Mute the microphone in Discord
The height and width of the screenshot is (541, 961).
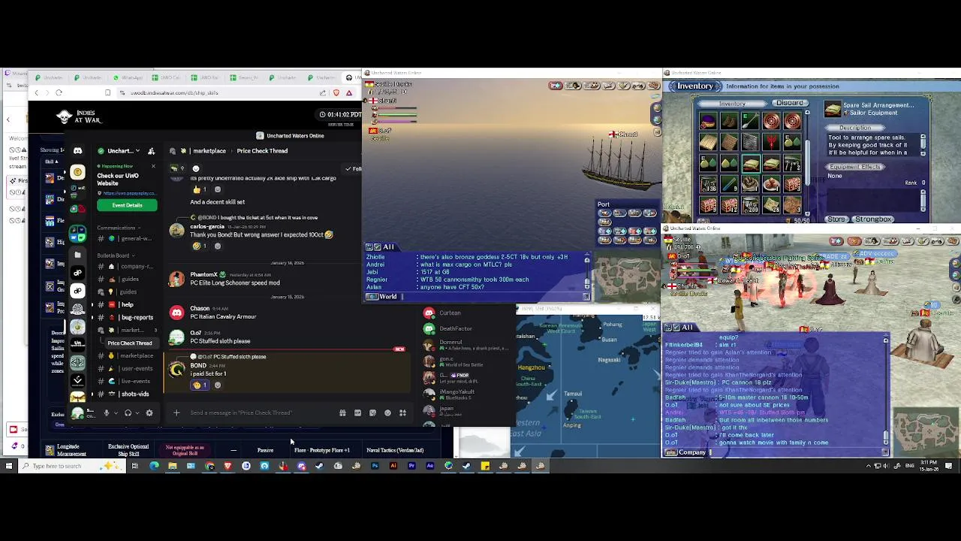[106, 413]
